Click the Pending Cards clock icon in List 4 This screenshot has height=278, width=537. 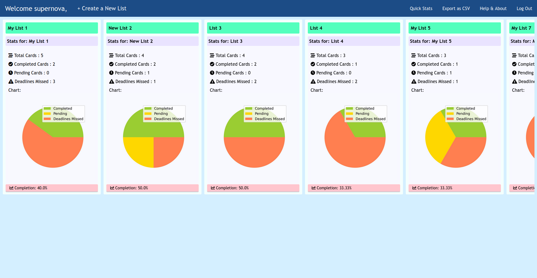coord(313,73)
